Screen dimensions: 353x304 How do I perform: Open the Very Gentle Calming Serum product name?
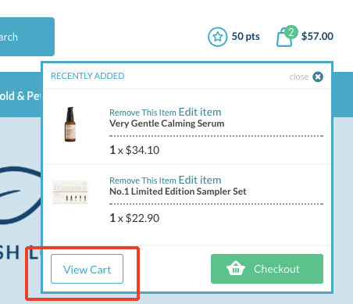pos(166,123)
